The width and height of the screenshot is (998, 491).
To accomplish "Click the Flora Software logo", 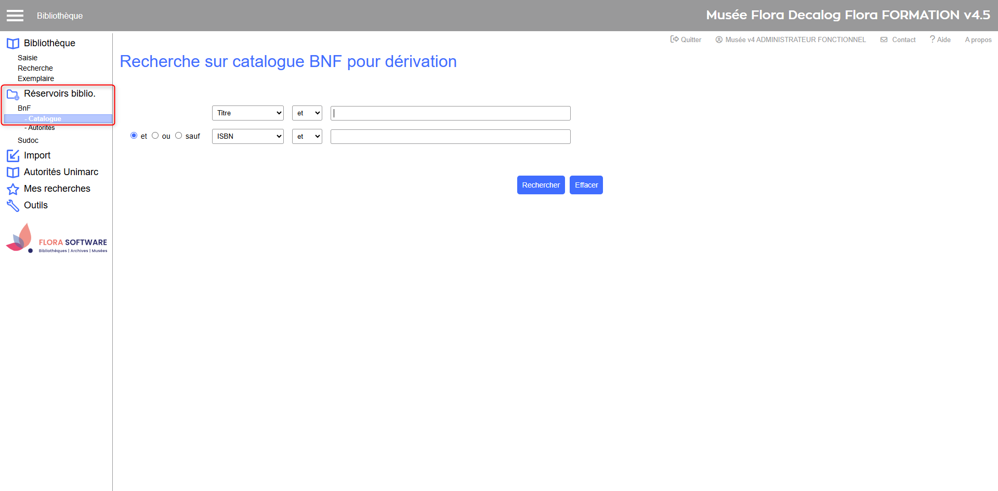I will [56, 240].
